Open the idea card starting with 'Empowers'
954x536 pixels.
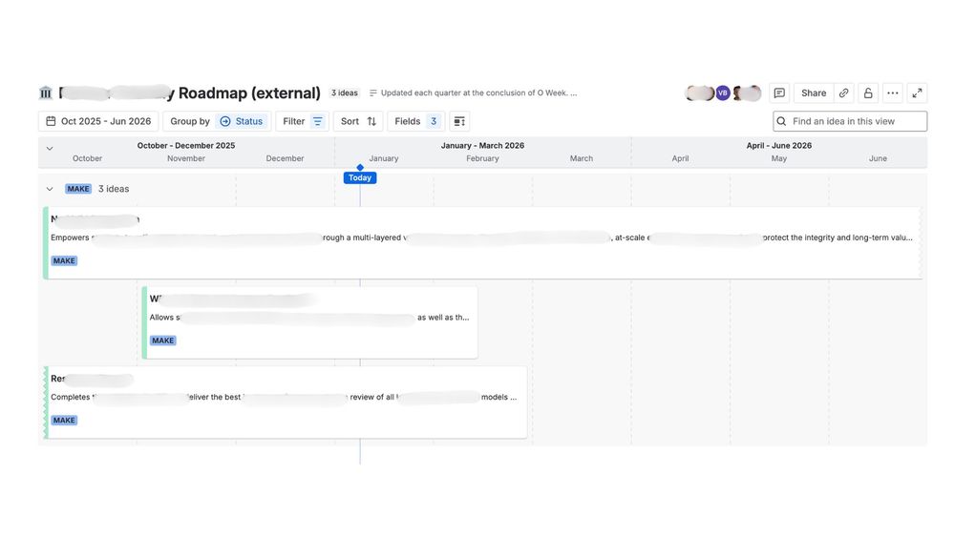[484, 243]
